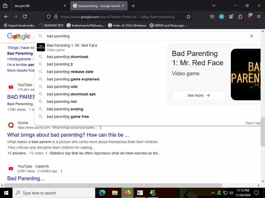The width and height of the screenshot is (265, 198).
Task: Select the bad parenting Google Search tab
Action: tap(99, 6)
